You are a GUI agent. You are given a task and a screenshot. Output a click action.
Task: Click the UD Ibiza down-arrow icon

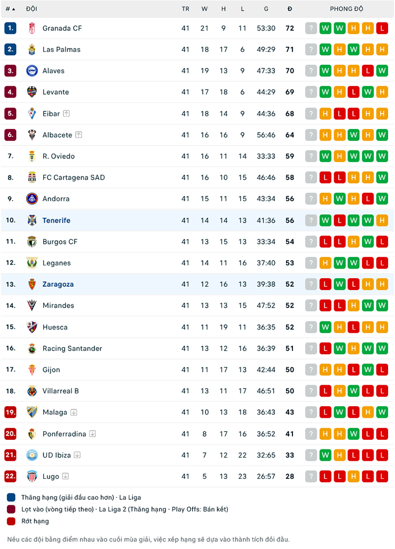[x=77, y=455]
